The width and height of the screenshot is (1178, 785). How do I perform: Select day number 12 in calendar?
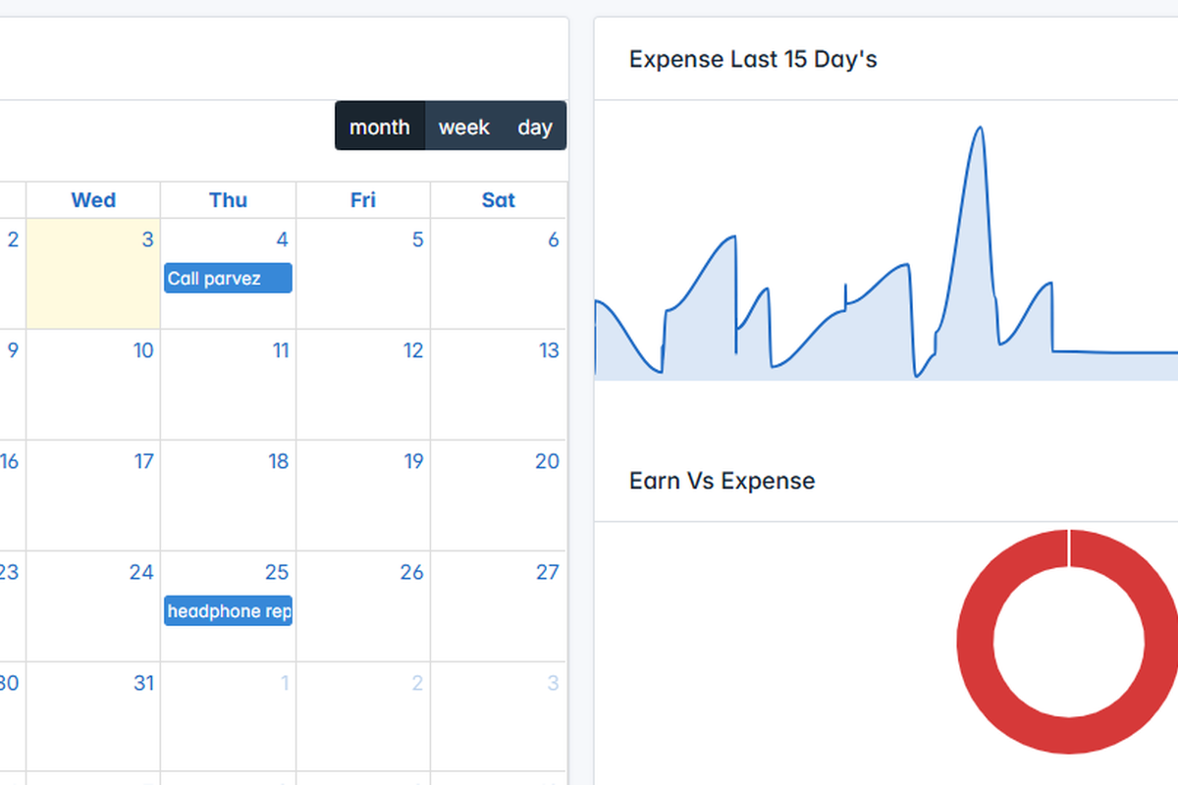[413, 350]
